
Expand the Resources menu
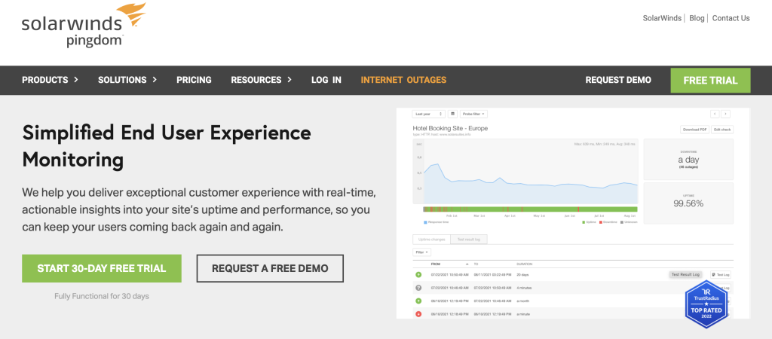262,80
